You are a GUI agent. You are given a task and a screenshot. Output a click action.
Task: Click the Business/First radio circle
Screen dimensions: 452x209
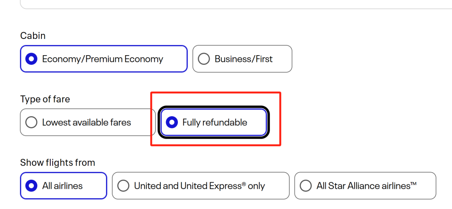204,59
